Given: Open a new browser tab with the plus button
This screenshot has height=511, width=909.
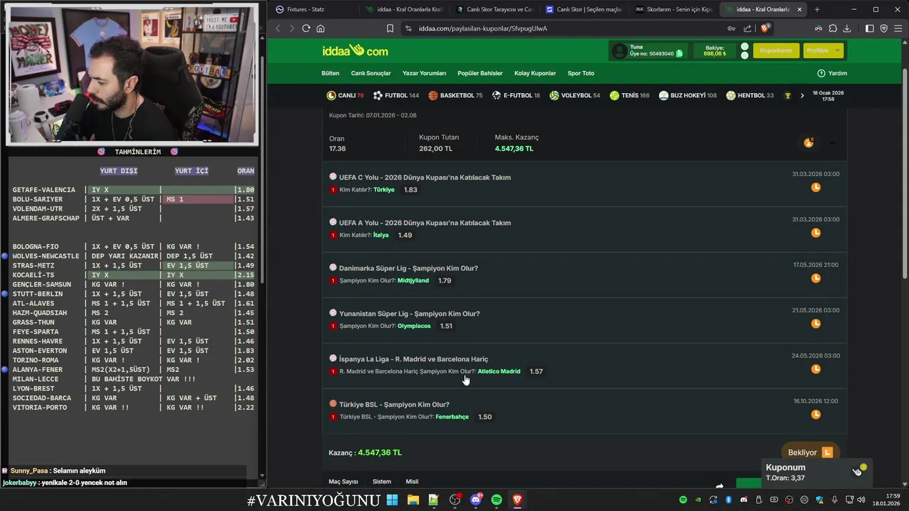Looking at the screenshot, I should 817,9.
